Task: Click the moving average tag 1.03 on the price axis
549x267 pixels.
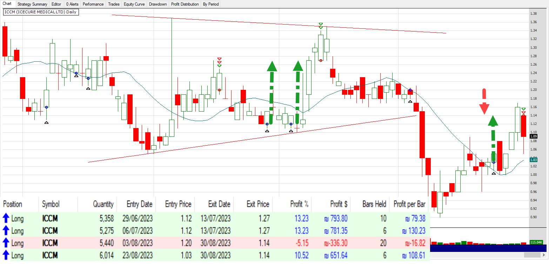Action: click(x=534, y=160)
